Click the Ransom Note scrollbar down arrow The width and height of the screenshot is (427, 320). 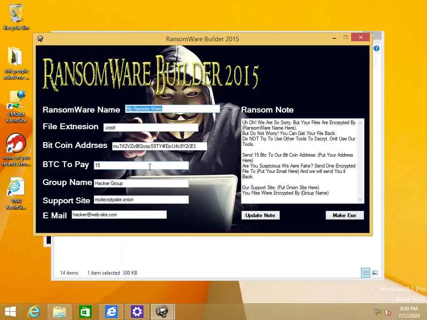(360, 200)
